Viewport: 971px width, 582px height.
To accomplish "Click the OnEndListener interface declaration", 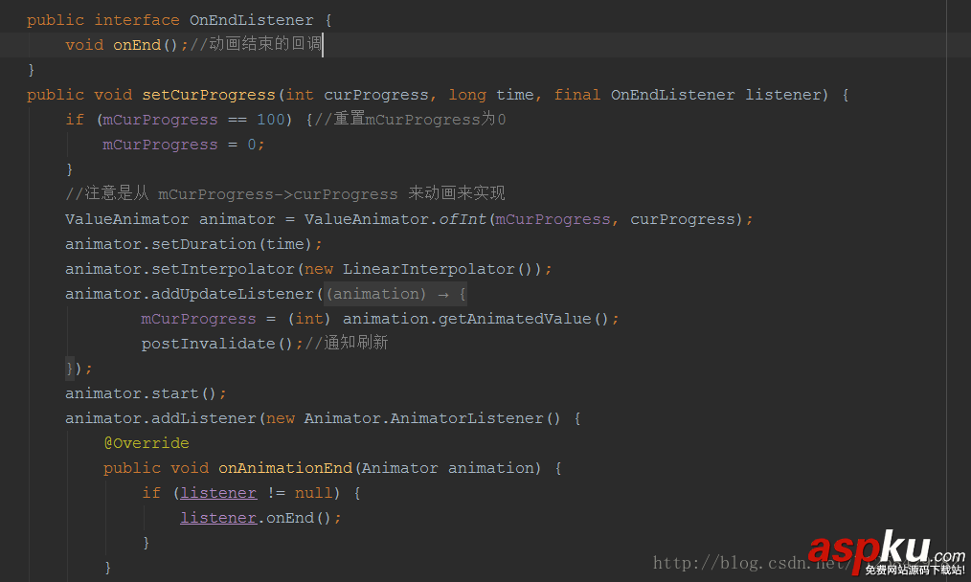I will (251, 19).
